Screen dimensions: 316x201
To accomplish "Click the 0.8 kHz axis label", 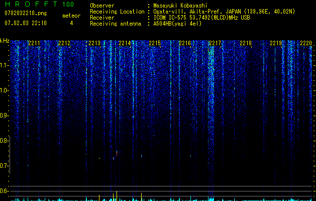I will (5, 141).
